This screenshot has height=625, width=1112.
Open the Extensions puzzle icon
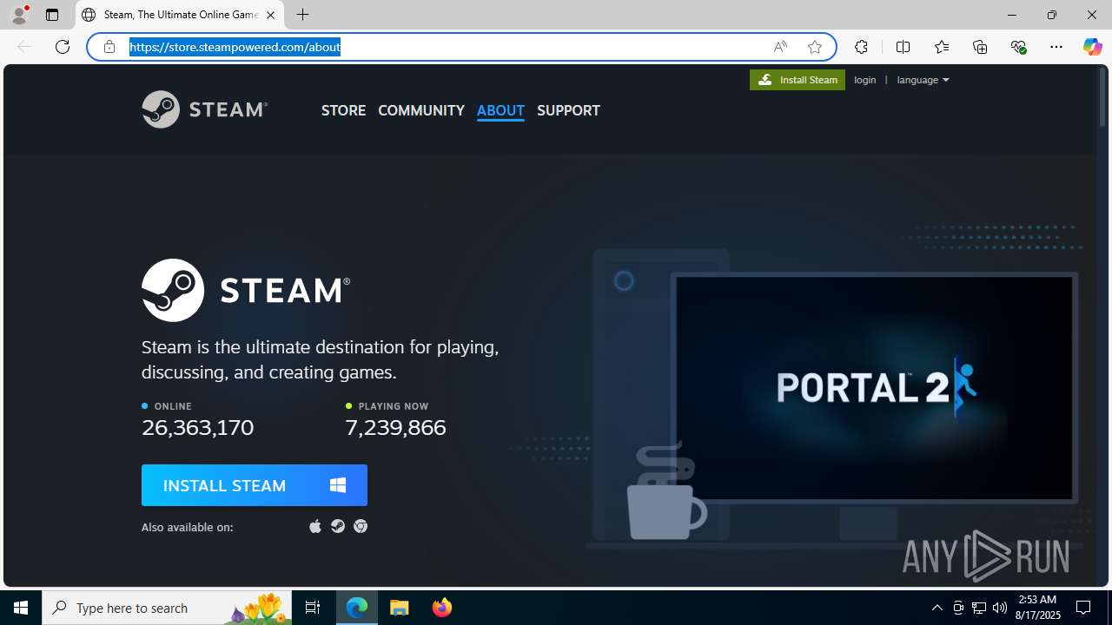861,47
